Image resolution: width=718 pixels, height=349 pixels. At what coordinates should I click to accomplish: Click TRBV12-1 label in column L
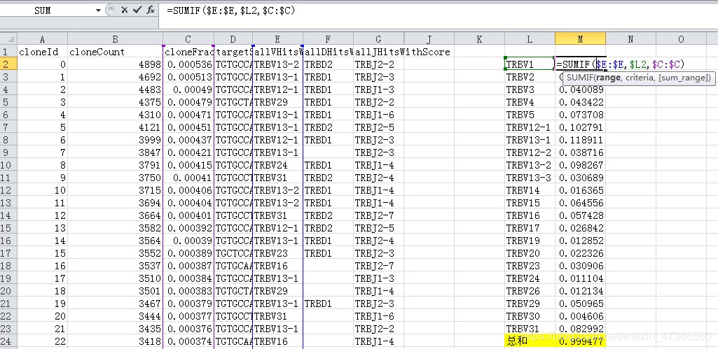pos(530,127)
